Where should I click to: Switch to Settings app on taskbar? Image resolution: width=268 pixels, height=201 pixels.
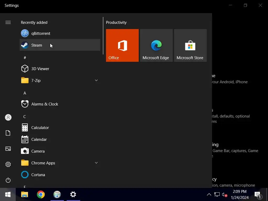point(73,194)
